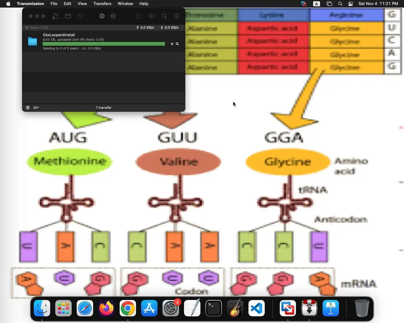Open Finder from the Dock
404x323 pixels.
[x=42, y=308]
